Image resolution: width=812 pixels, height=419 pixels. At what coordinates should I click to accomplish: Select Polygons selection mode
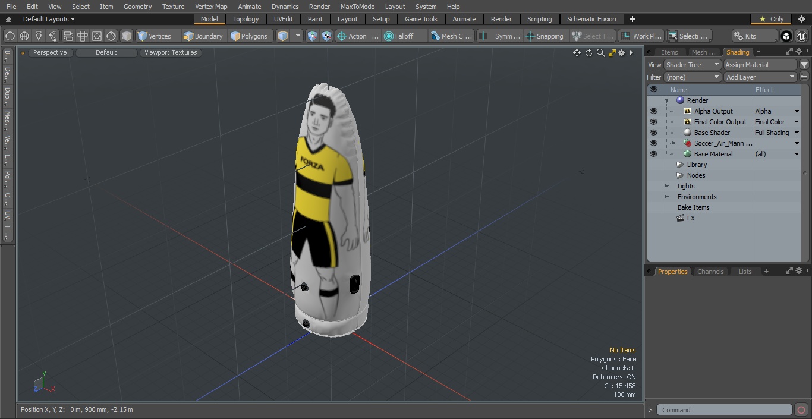click(x=250, y=36)
